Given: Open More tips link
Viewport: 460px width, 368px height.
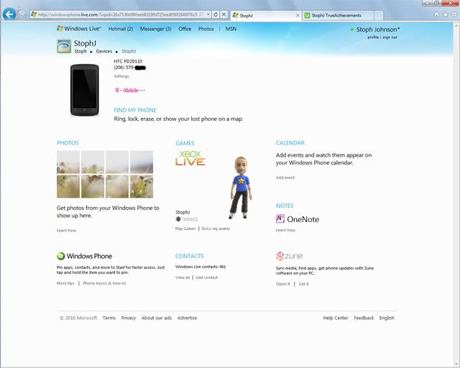Looking at the screenshot, I should 65,283.
